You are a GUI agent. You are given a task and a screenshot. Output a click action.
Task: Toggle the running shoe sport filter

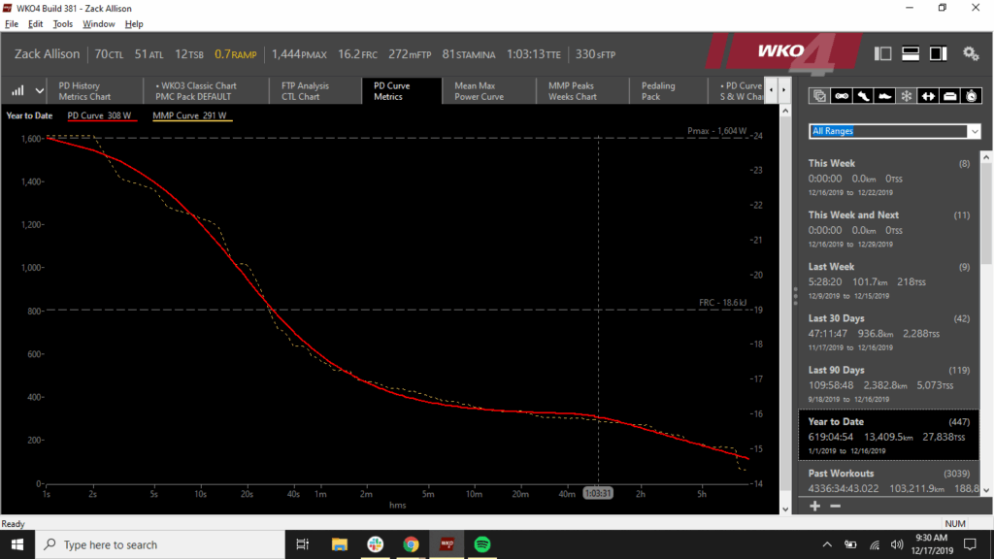pos(863,96)
